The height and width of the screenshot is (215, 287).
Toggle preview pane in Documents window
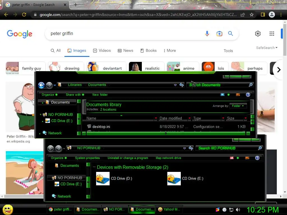[238, 95]
